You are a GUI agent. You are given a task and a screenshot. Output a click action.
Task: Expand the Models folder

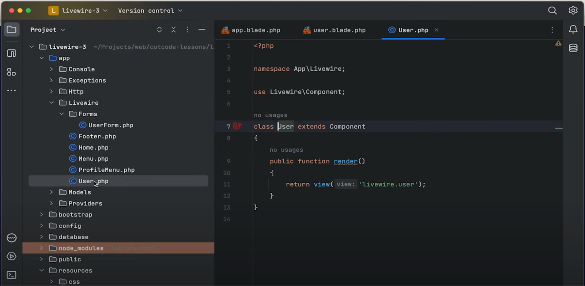point(52,192)
